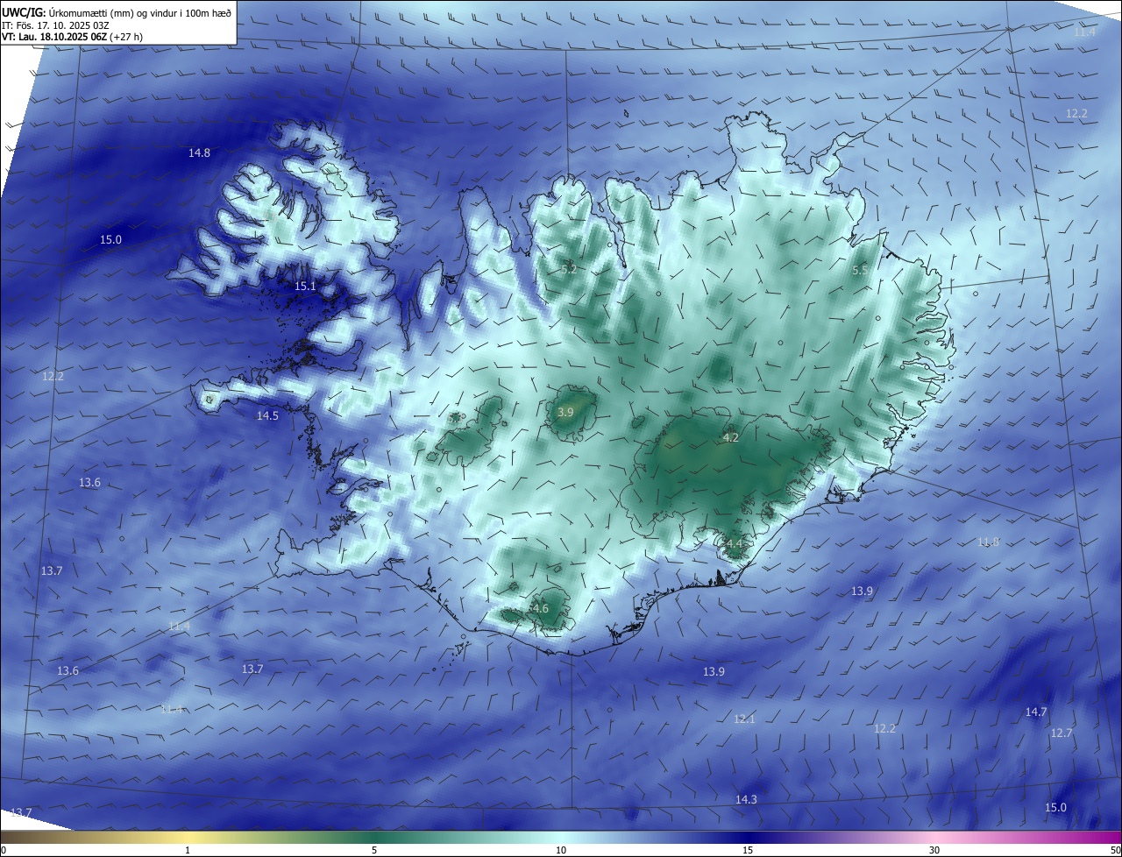Click the 12.1 value label
1122x857 pixels.
click(x=744, y=719)
